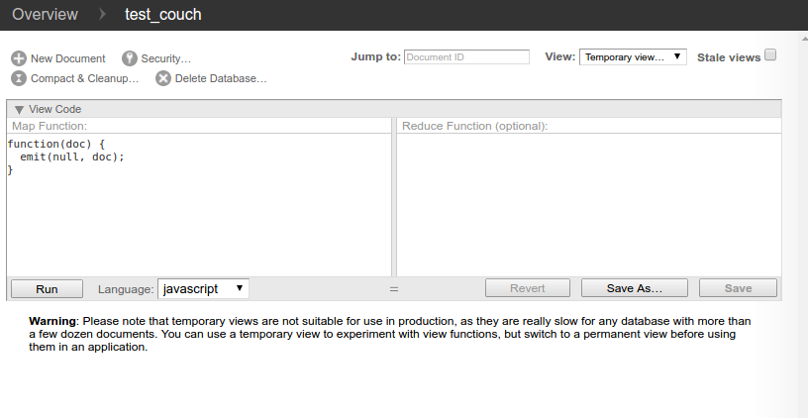Enable the Stale views checkbox

pyautogui.click(x=769, y=54)
